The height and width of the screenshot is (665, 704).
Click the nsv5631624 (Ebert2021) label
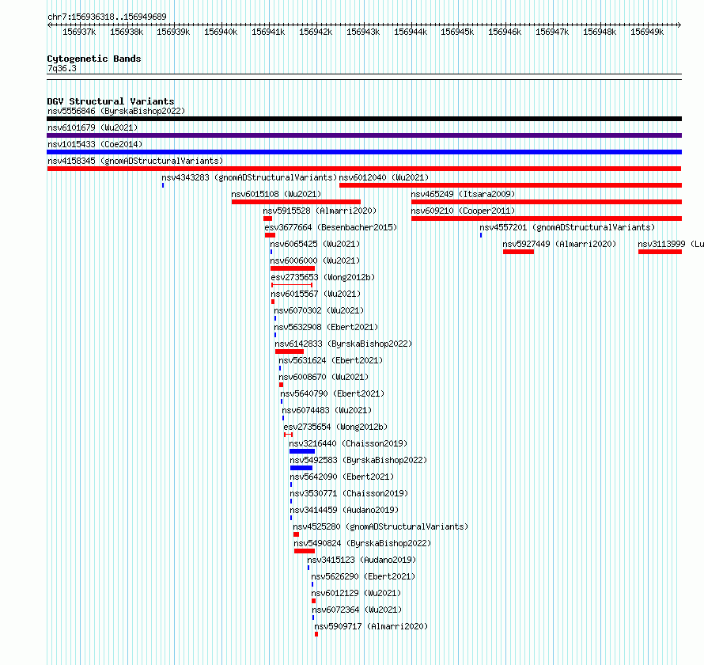(331, 360)
